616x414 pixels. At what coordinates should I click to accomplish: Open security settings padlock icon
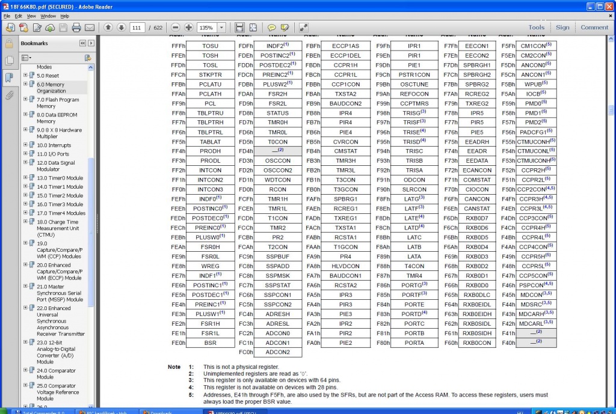coord(9,43)
